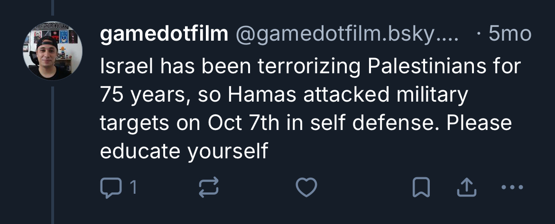Bookmark the gamedotfilm post
Image resolution: width=555 pixels, height=224 pixels.
point(420,188)
